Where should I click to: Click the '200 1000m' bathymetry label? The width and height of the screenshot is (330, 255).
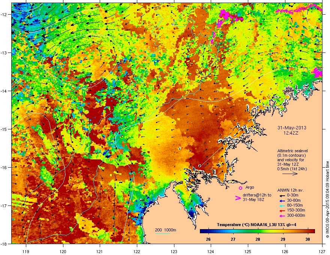166,230
